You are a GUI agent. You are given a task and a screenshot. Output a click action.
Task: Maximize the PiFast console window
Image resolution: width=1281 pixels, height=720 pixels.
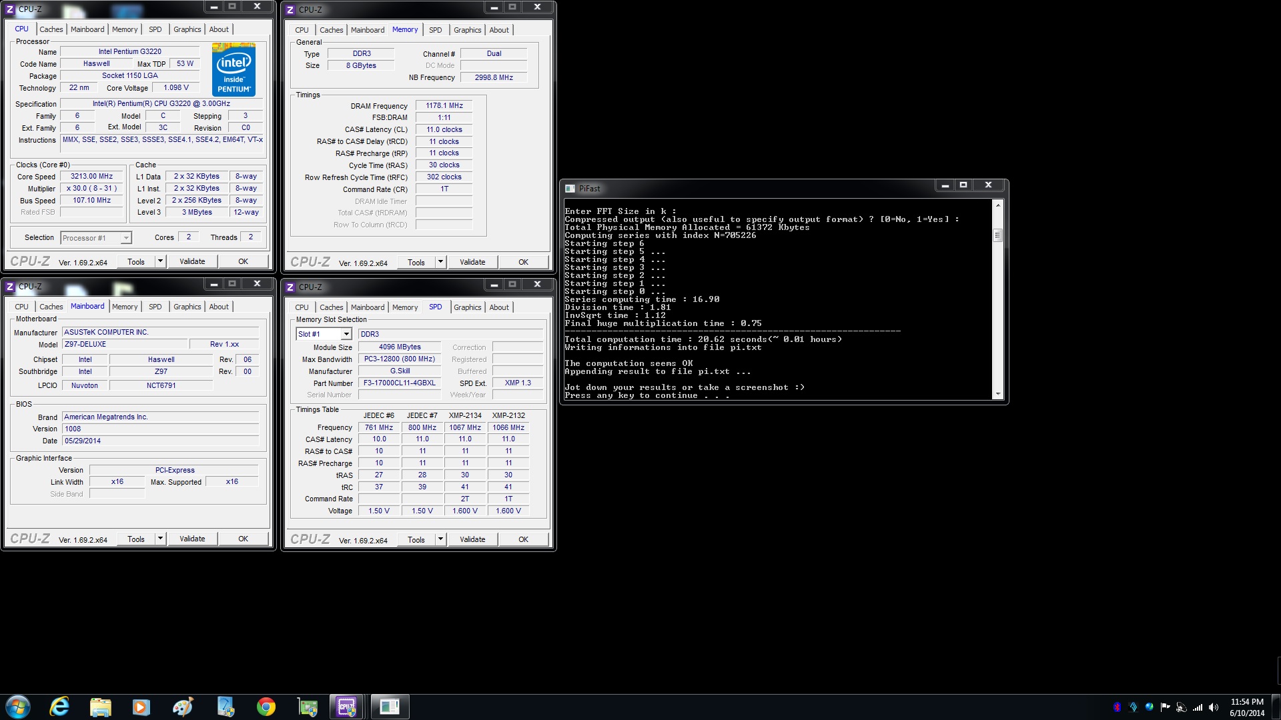coord(963,185)
